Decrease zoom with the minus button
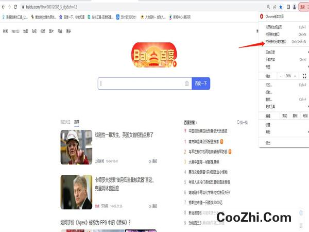 (x=281, y=76)
